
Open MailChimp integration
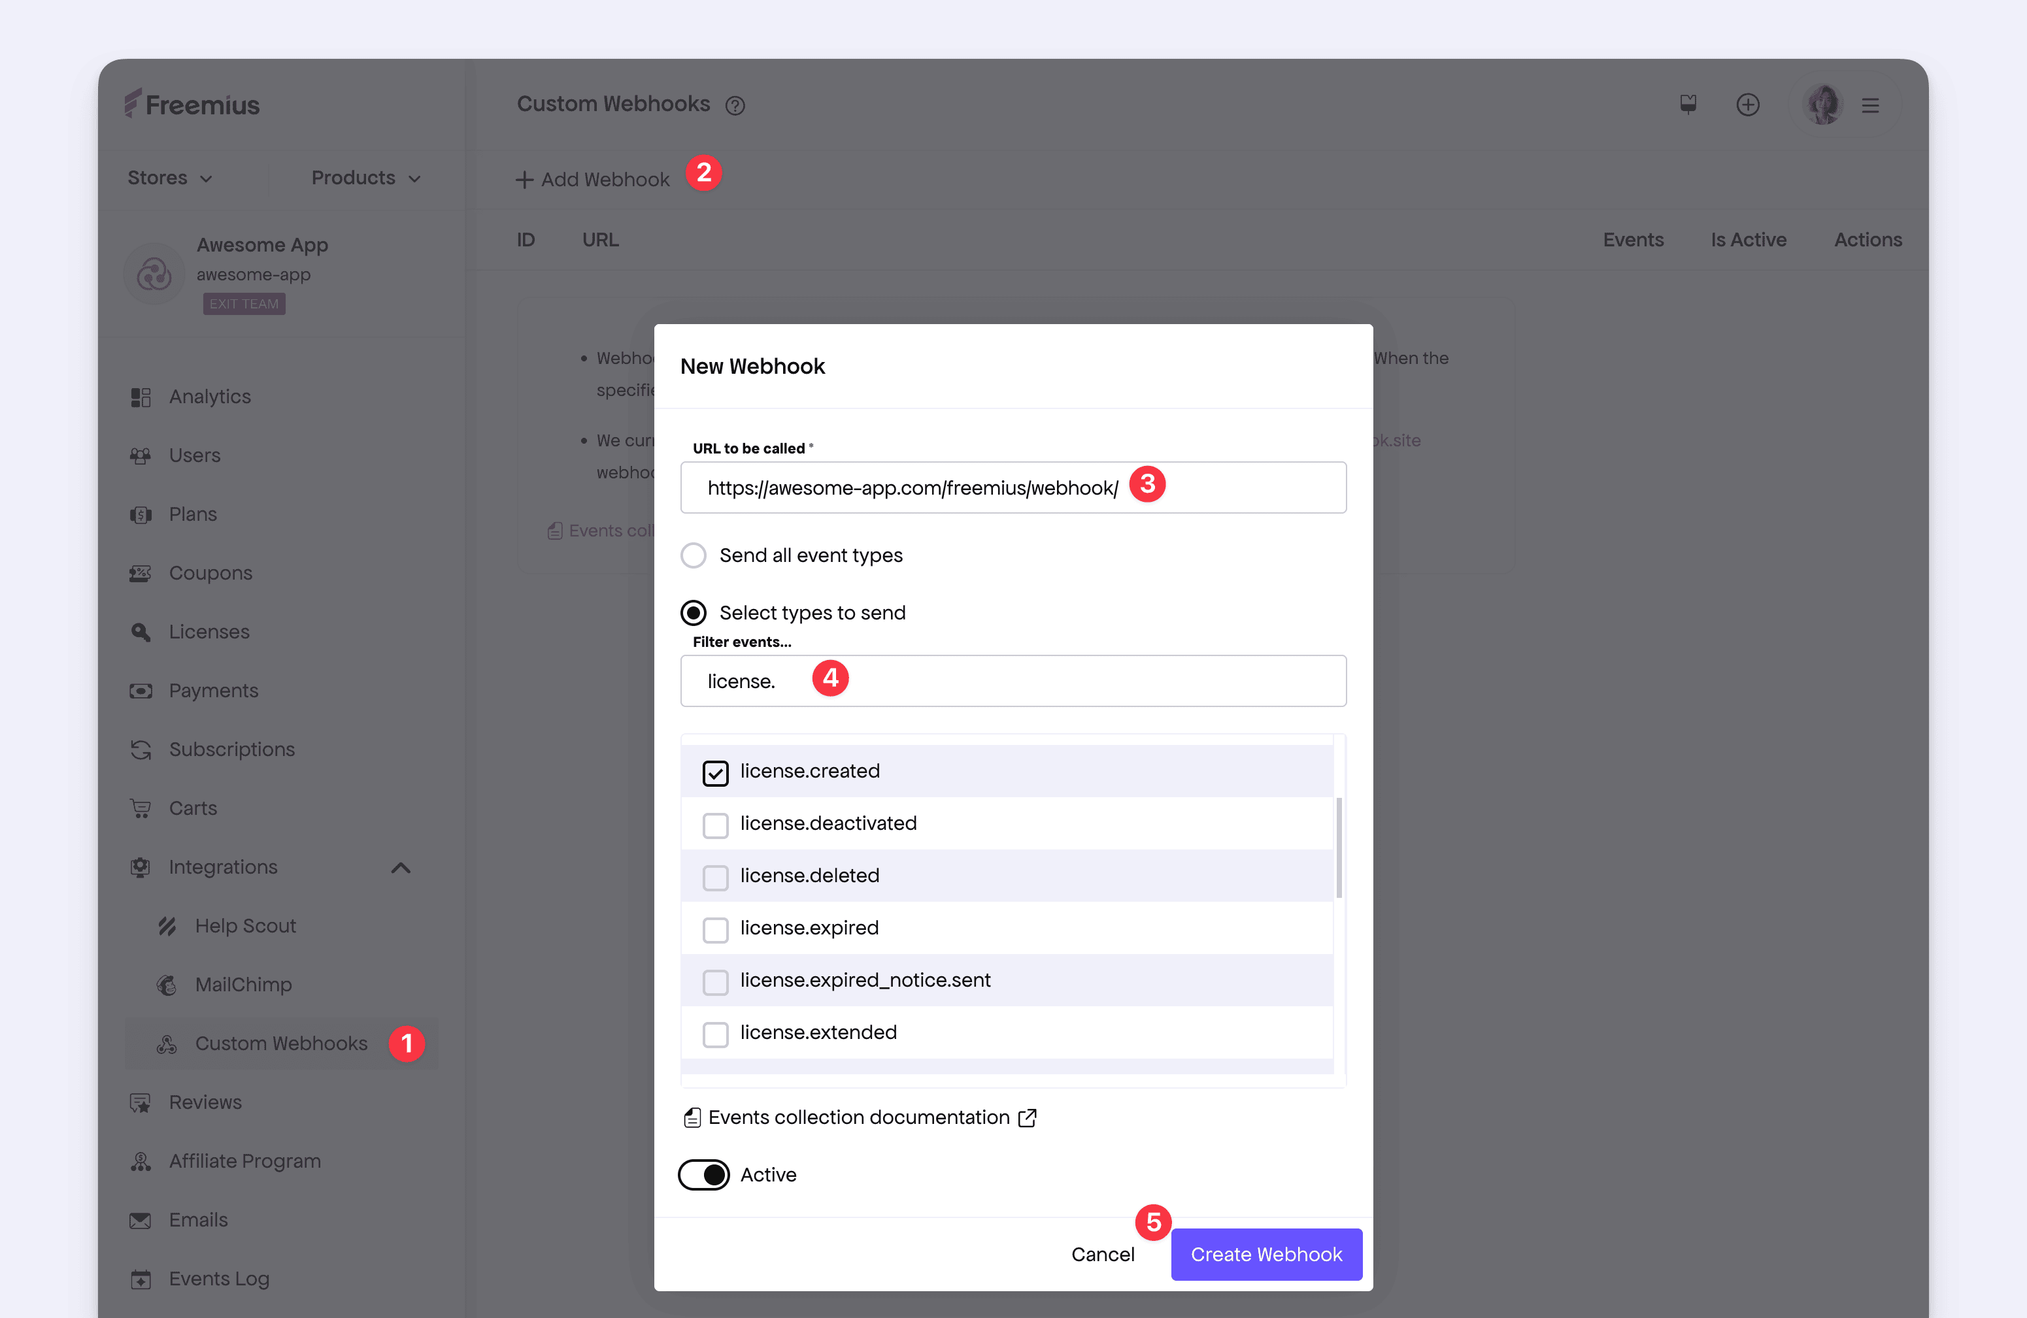(x=243, y=984)
